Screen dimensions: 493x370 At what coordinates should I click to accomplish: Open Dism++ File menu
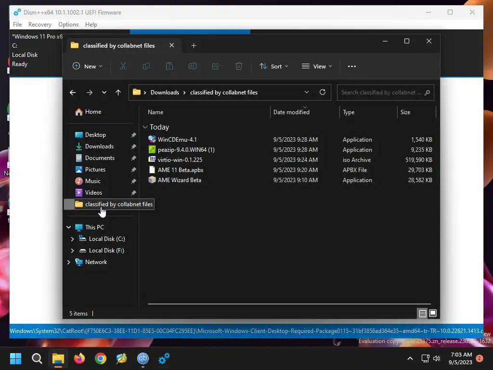[17, 25]
